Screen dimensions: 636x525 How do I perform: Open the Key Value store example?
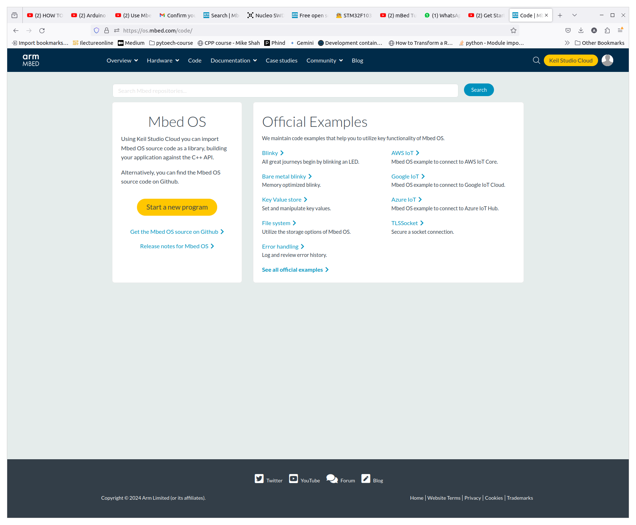(285, 199)
